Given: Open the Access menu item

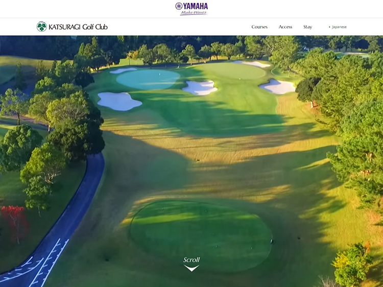Looking at the screenshot, I should pos(285,27).
